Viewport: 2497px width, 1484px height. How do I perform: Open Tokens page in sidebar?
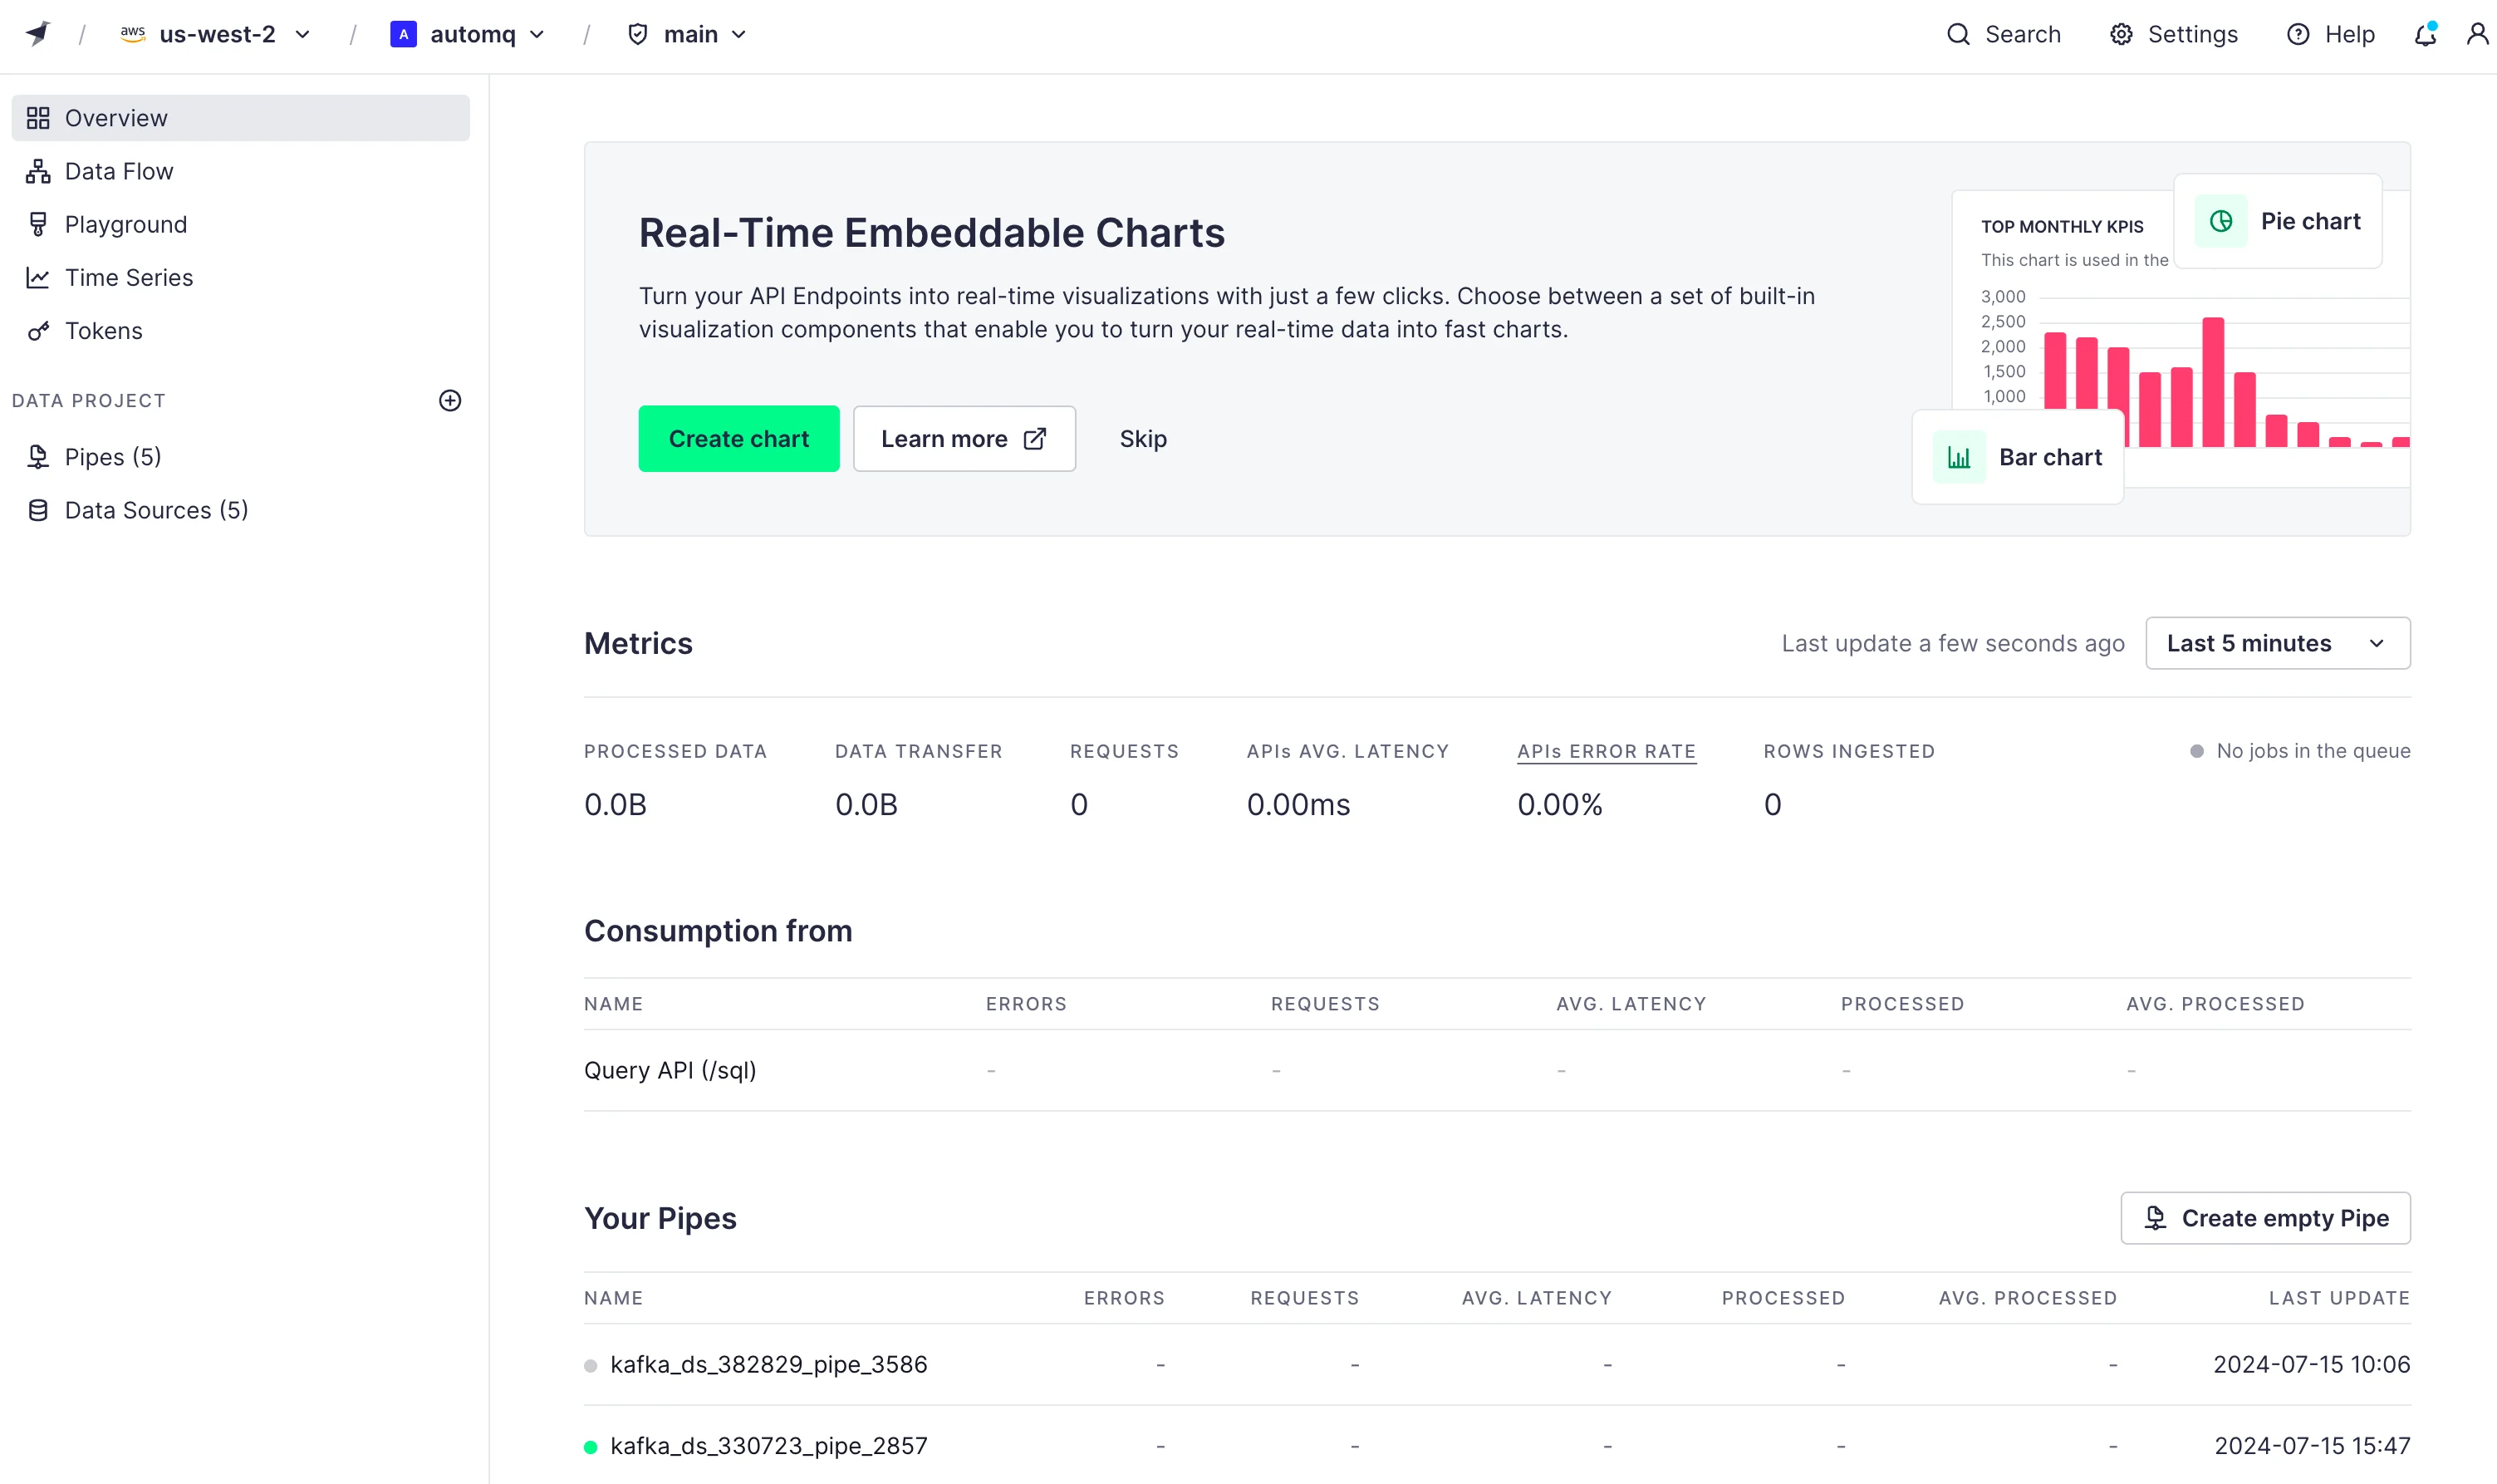click(104, 330)
